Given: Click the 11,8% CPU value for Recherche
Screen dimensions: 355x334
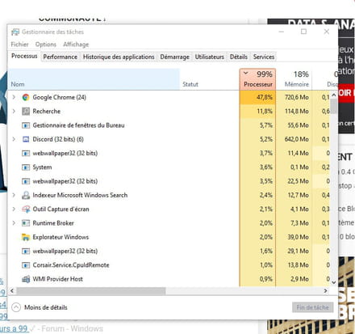Looking at the screenshot, I should (x=265, y=112).
